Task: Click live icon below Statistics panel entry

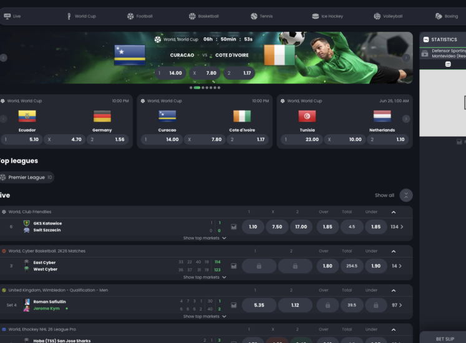Action: (x=448, y=64)
